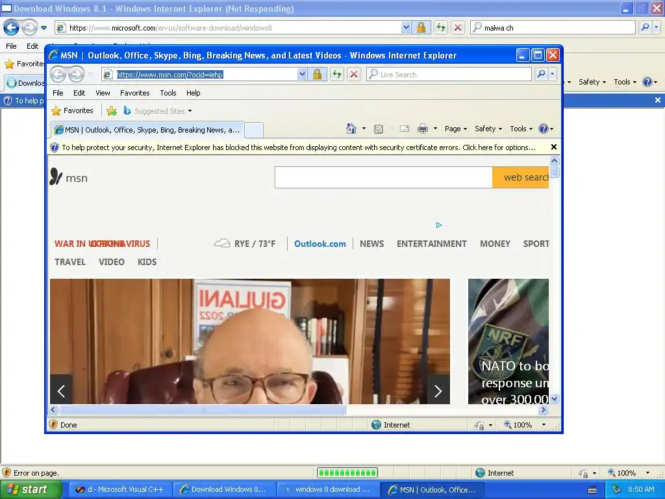Viewport: 665px width, 499px height.
Task: Expand Print options arrow in MSN window
Action: [x=435, y=129]
